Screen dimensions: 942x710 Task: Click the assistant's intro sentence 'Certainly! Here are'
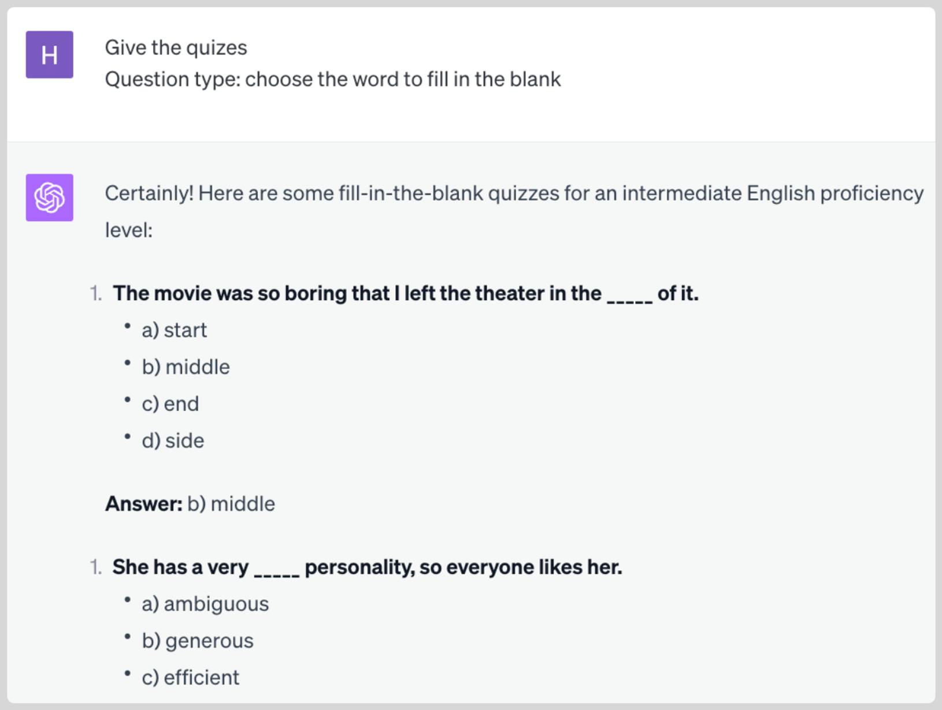coord(514,211)
